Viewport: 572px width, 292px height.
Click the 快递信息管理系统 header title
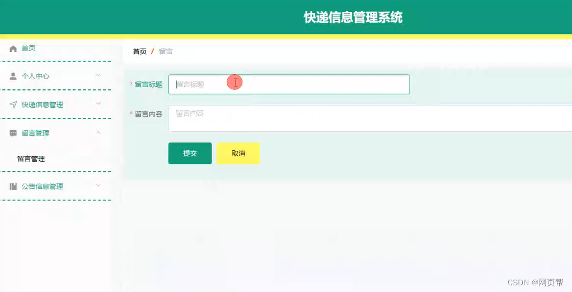pos(353,17)
